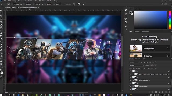Toggle layer filtering on or off
The height and width of the screenshot is (96, 172).
click(x=156, y=62)
